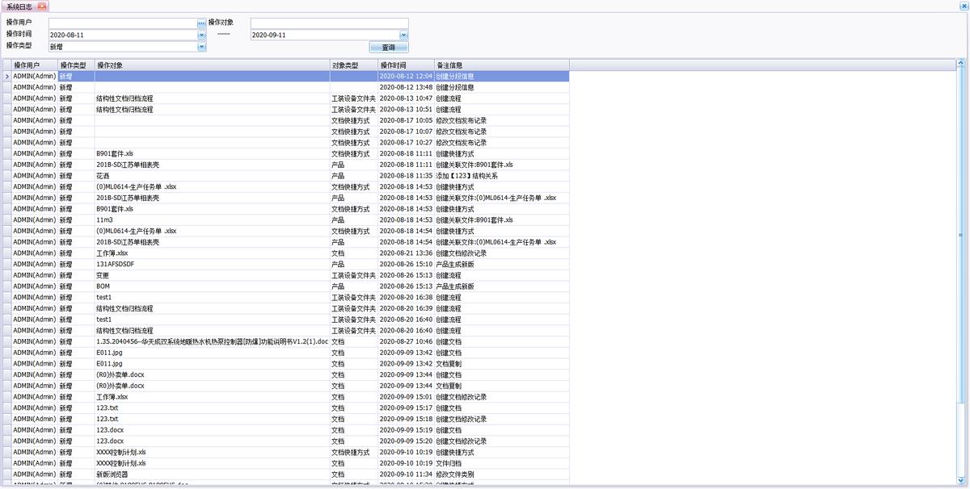The width and height of the screenshot is (970, 489).
Task: Select timestamp 2020-09-09 15:20
Action: [x=406, y=441]
